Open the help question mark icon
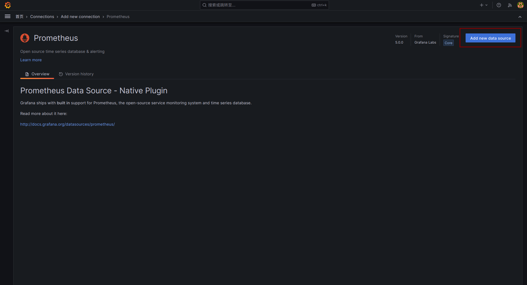Image resolution: width=527 pixels, height=285 pixels. (499, 5)
